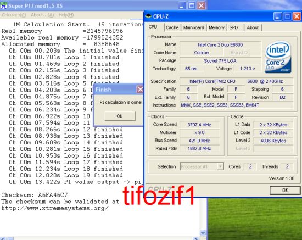
Task: Switch to the Cache tab in CPU-Z
Action: pos(172,27)
